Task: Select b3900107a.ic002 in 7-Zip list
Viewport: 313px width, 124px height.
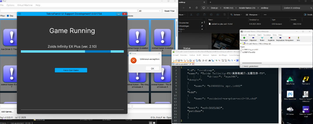Action: [248, 52]
